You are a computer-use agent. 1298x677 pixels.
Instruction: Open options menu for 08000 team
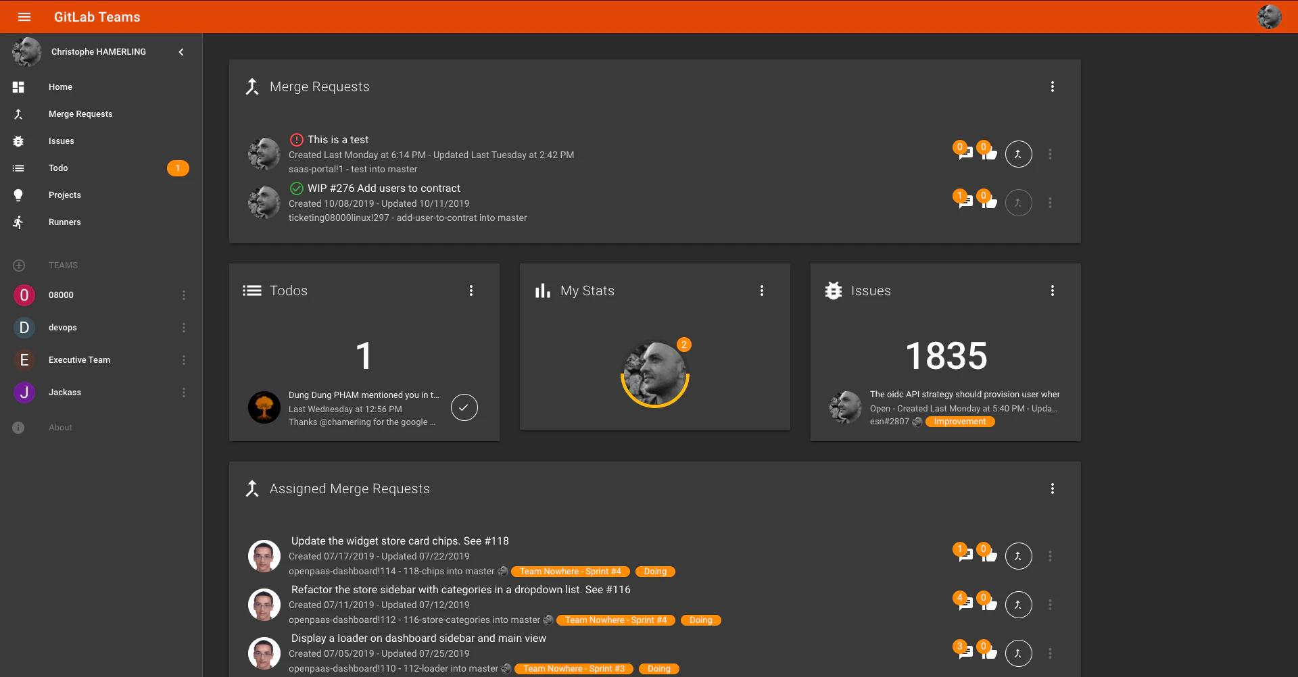point(183,295)
